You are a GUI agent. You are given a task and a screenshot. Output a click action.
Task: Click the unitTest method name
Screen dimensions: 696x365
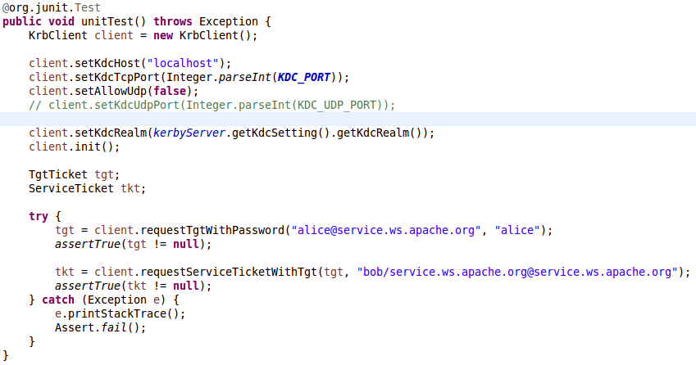click(107, 22)
